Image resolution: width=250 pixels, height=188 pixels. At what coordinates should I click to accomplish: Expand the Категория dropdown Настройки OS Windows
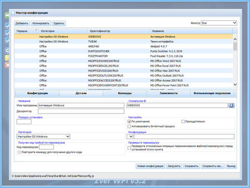[x=68, y=136]
